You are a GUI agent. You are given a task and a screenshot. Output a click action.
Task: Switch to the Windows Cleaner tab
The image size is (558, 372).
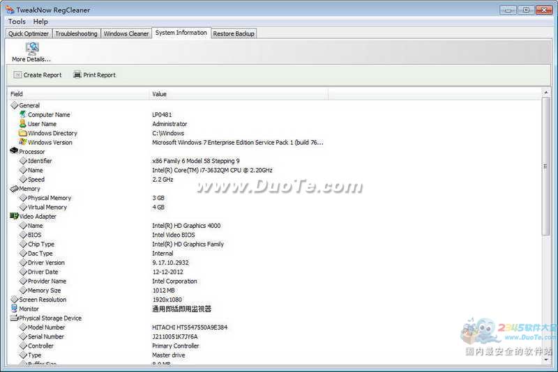(x=126, y=33)
